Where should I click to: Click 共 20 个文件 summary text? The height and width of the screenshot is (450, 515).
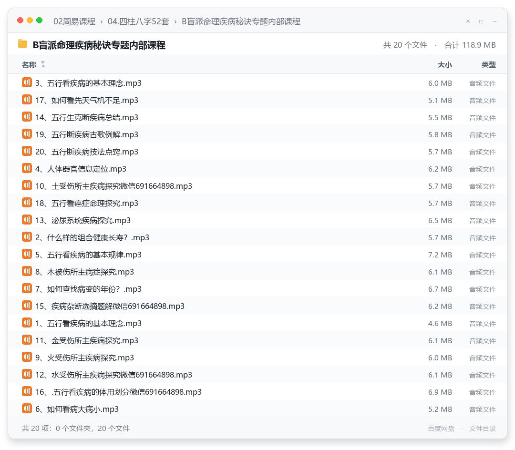(405, 45)
